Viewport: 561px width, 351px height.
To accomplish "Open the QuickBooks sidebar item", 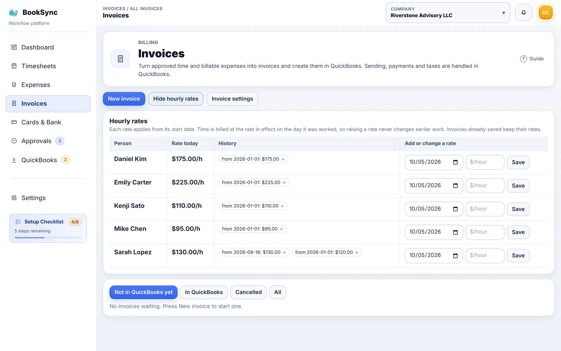I will [x=48, y=160].
